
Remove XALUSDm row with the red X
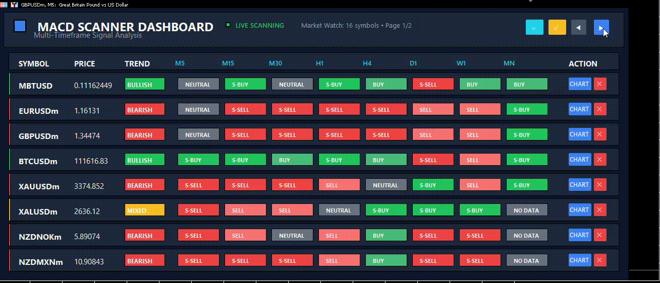pyautogui.click(x=600, y=210)
